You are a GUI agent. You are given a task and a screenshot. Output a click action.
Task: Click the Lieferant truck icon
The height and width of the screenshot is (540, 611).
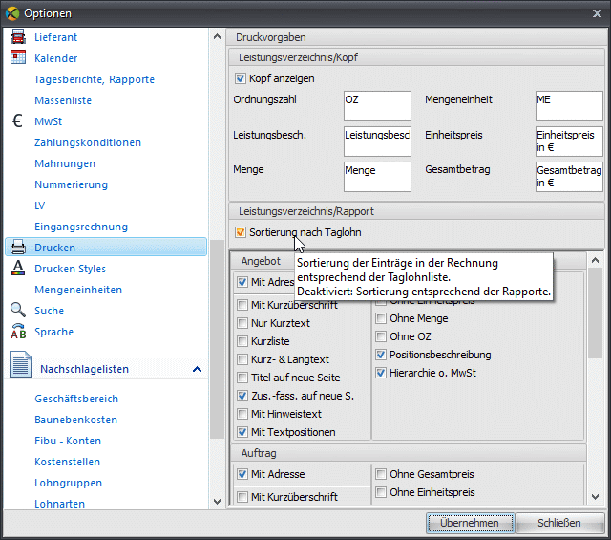click(18, 36)
